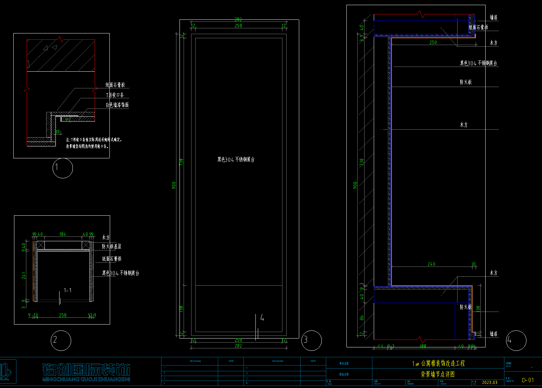Image resolution: width=542 pixels, height=388 pixels.
Task: Click the MINGCHUANG GUOJIZHUANGSHI subtitle
Action: tap(86, 379)
